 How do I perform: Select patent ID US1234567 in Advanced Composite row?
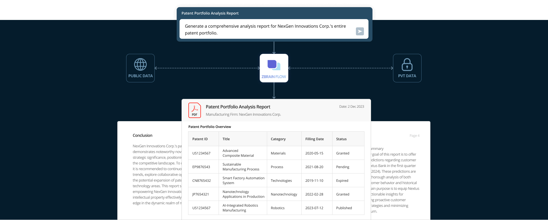pyautogui.click(x=202, y=153)
